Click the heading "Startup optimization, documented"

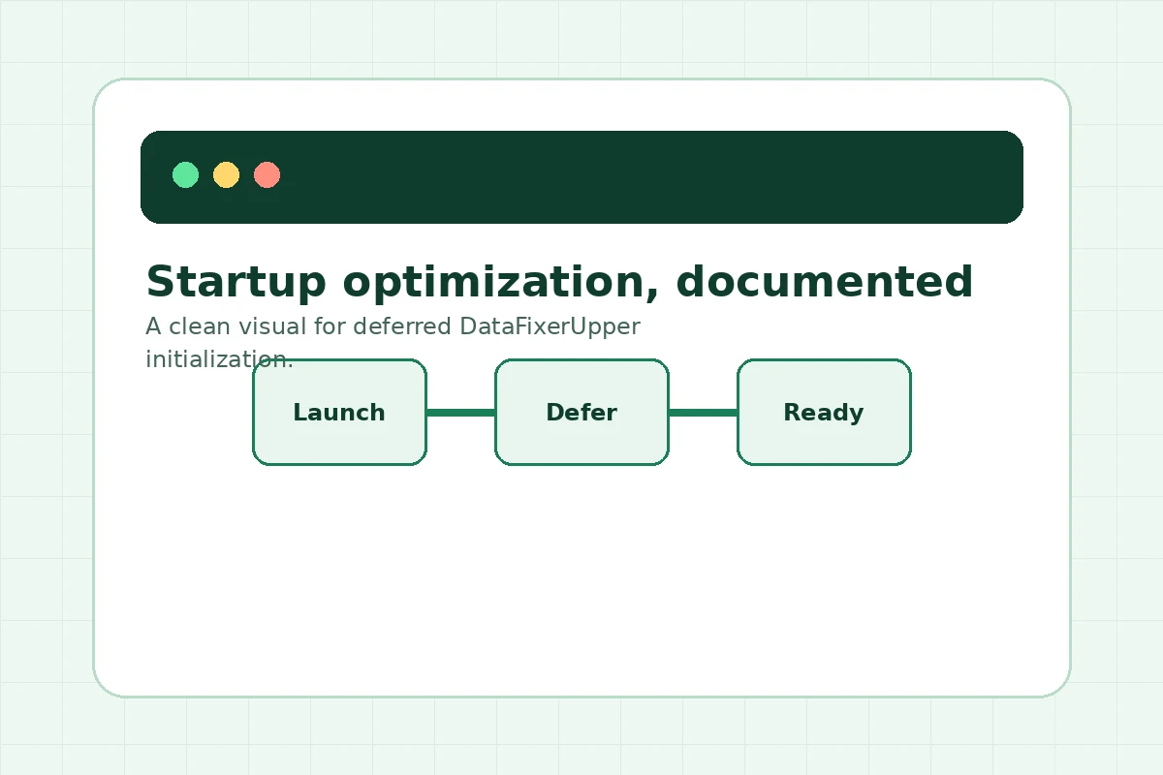click(559, 283)
